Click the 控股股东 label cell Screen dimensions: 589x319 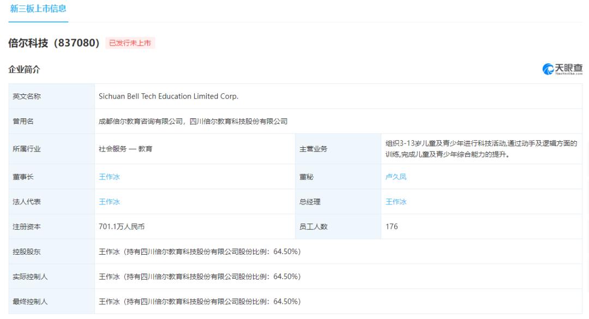pos(51,252)
